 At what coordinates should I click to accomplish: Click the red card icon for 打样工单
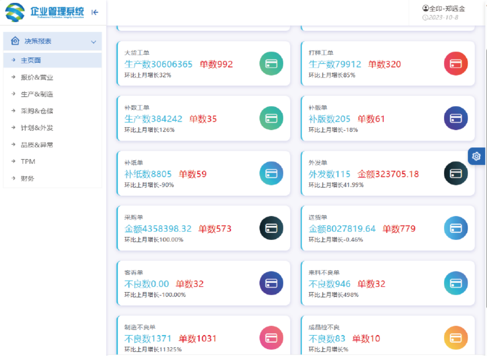pos(456,64)
